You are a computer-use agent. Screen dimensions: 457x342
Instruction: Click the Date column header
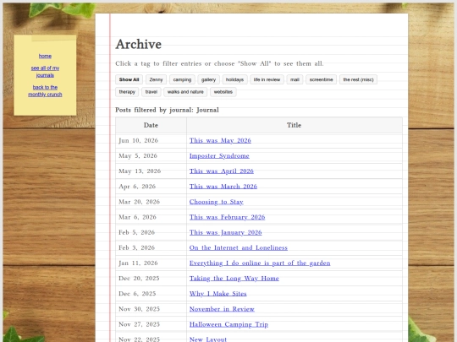(151, 125)
